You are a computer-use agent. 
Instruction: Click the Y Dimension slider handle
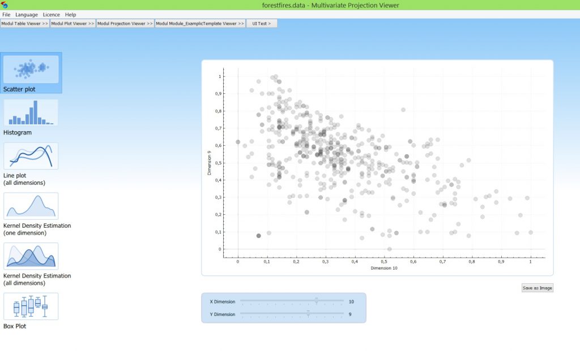coord(308,314)
